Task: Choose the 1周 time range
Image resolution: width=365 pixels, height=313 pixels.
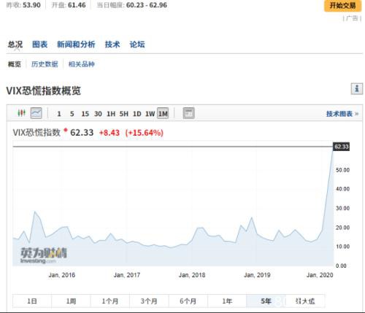Action: tap(71, 301)
